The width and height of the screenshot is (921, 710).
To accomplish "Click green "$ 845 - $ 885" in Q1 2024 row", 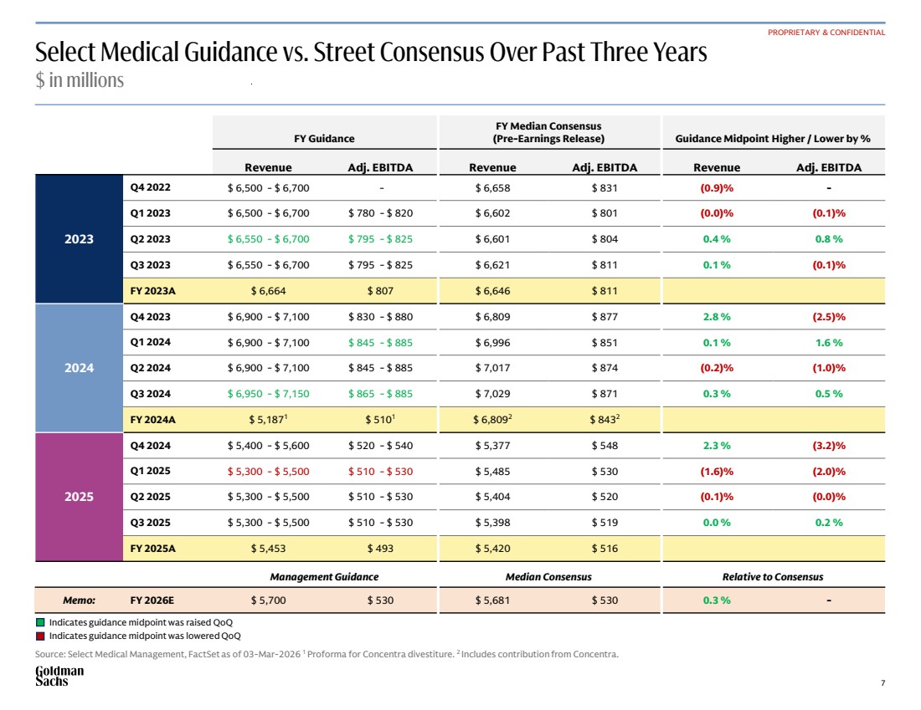I will 381,342.
